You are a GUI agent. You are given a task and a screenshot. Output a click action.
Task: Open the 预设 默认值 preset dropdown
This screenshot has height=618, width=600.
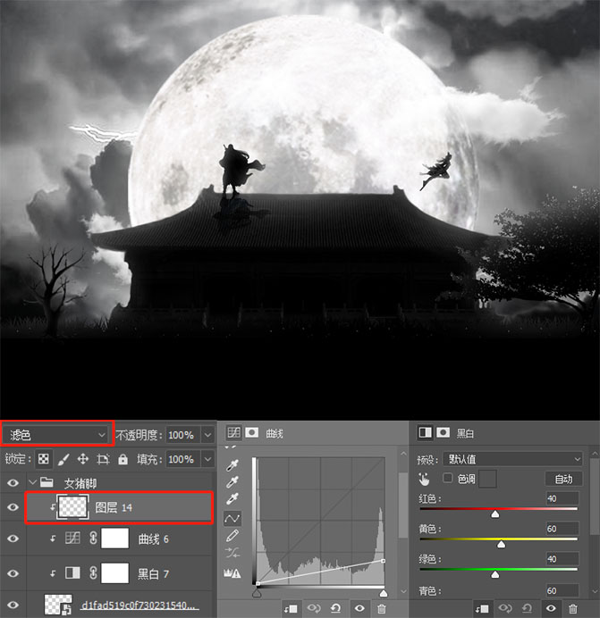tap(512, 459)
